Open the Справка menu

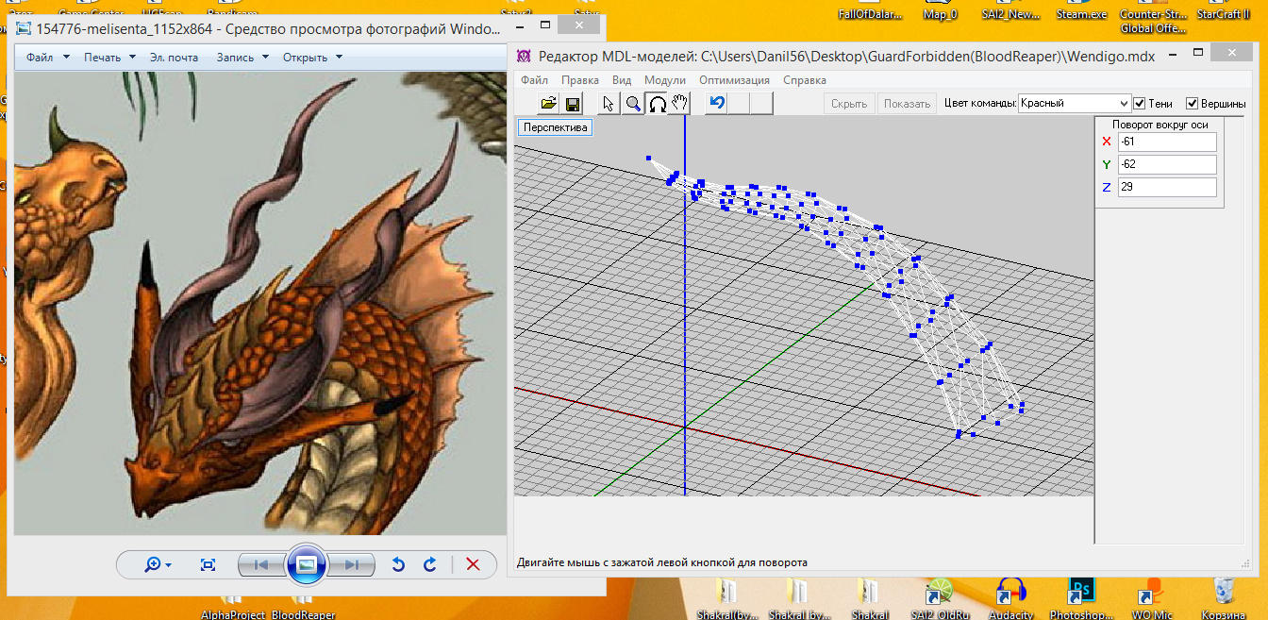pos(805,80)
